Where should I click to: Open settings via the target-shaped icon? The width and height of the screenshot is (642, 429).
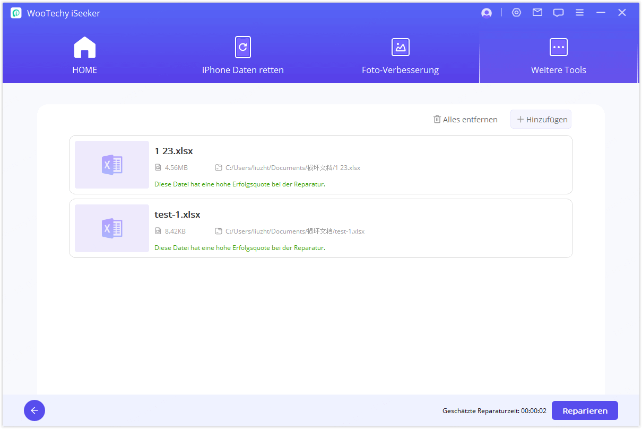(516, 13)
